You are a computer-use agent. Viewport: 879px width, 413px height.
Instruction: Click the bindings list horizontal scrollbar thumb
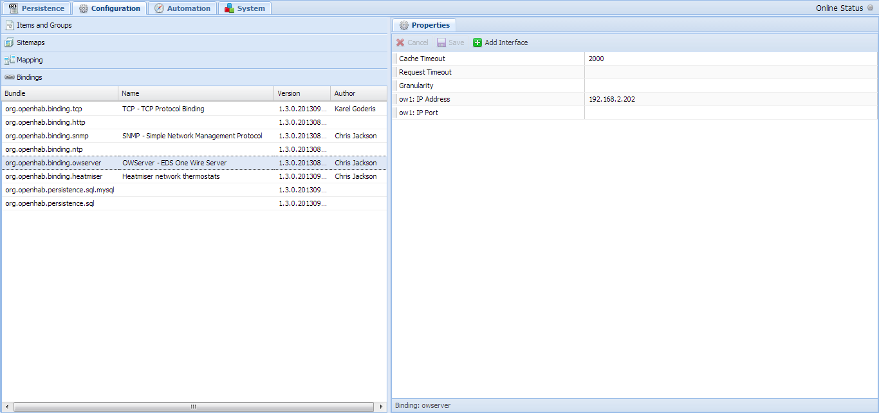(x=193, y=407)
